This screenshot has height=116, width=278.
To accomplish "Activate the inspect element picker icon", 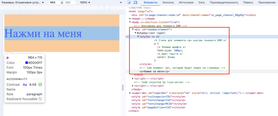I will click(x=129, y=2).
